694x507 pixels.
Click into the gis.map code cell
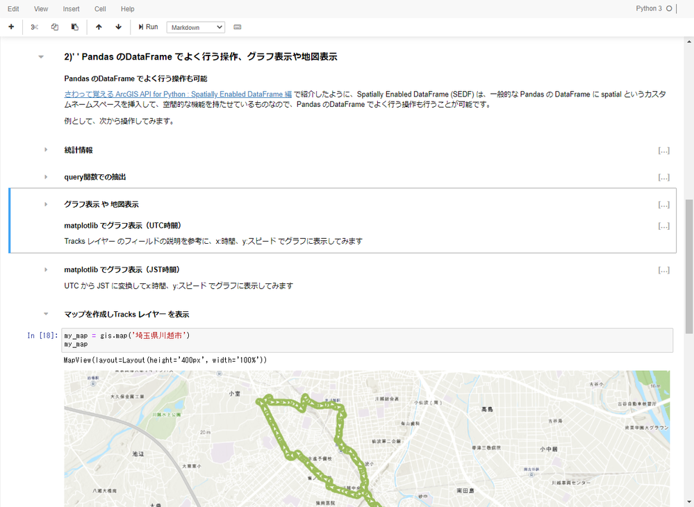tap(367, 340)
